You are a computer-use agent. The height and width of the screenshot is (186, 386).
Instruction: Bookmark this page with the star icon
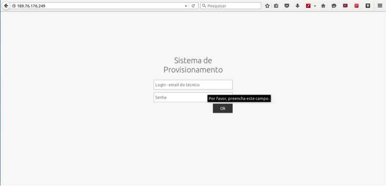(267, 6)
